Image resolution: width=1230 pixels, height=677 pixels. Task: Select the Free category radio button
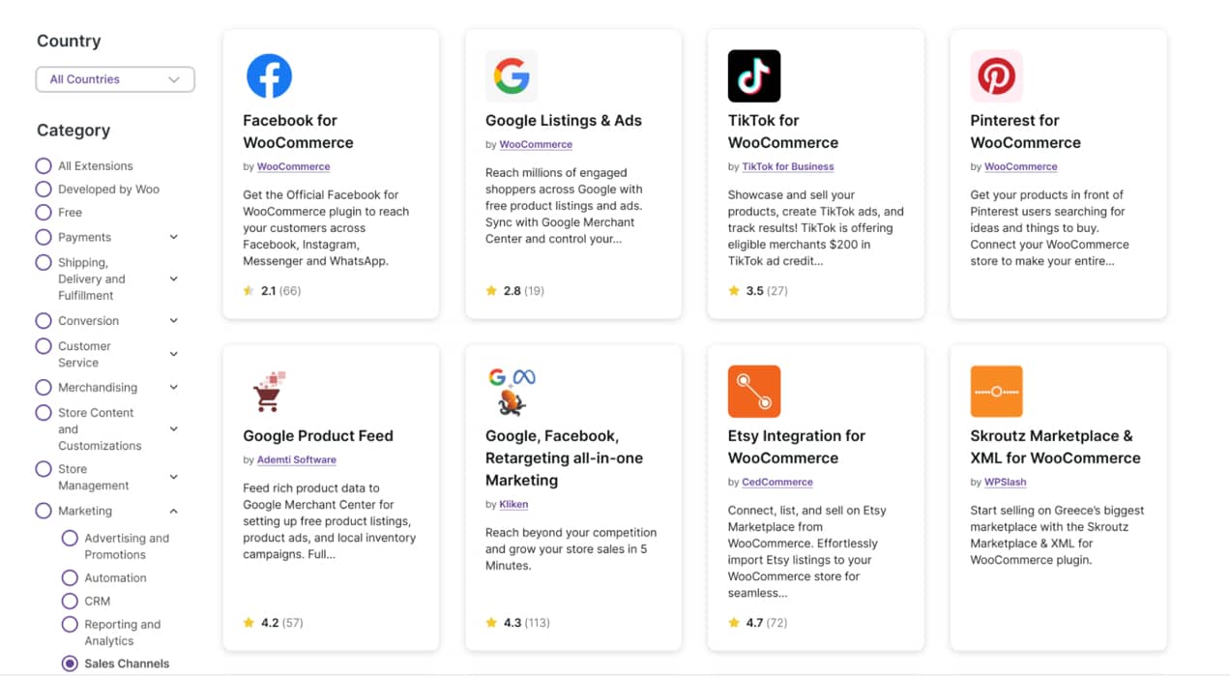click(x=44, y=213)
